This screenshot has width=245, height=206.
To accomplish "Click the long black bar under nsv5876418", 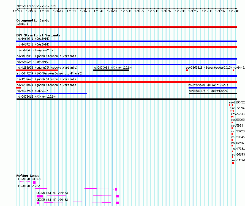I will coord(127,99).
